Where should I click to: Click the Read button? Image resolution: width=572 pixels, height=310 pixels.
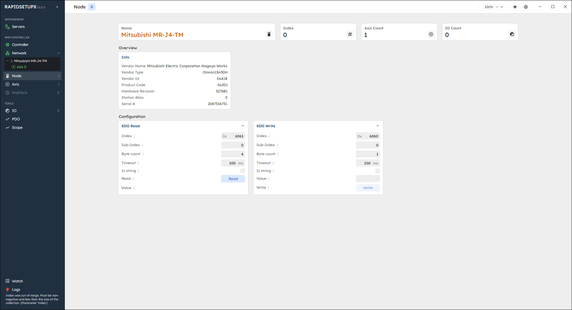click(233, 179)
